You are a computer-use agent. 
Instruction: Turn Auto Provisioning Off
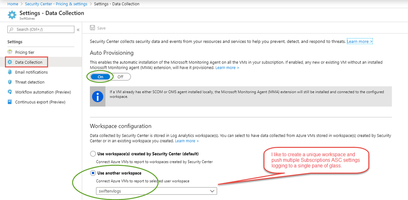click(x=120, y=77)
